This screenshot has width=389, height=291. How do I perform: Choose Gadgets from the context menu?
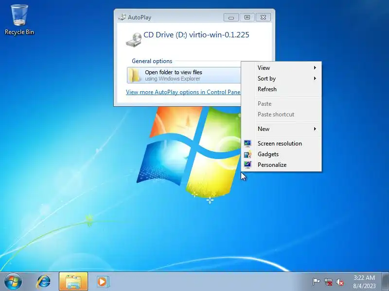coord(282,154)
